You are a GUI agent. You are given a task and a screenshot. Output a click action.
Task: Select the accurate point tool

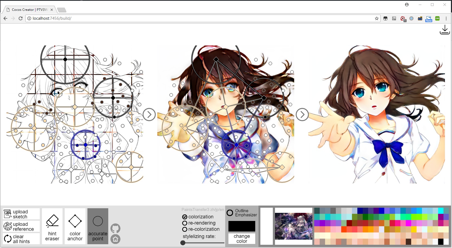click(x=98, y=226)
